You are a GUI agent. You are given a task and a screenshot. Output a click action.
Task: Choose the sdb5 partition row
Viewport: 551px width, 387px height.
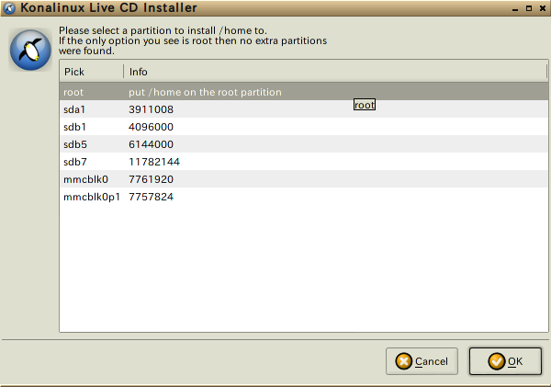(x=304, y=144)
